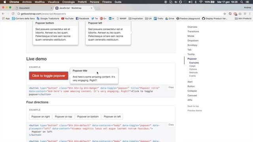Open the Corriere della Sera bookmark

(23, 19)
